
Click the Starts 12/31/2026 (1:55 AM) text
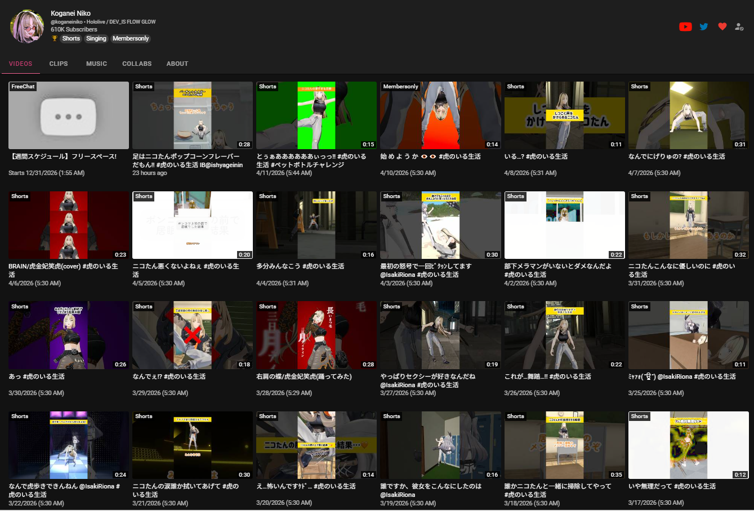[47, 173]
